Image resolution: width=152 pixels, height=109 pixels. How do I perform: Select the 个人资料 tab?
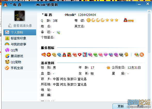20,32
